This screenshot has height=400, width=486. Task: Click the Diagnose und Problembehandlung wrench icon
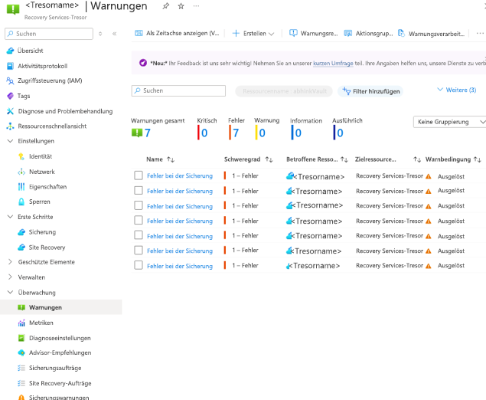point(10,111)
